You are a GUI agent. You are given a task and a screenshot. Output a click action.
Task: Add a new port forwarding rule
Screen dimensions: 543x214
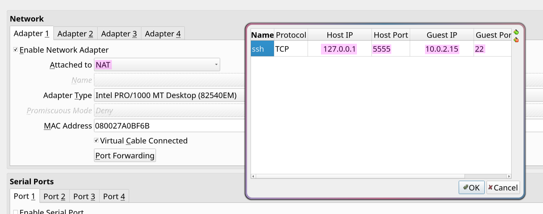tap(516, 32)
